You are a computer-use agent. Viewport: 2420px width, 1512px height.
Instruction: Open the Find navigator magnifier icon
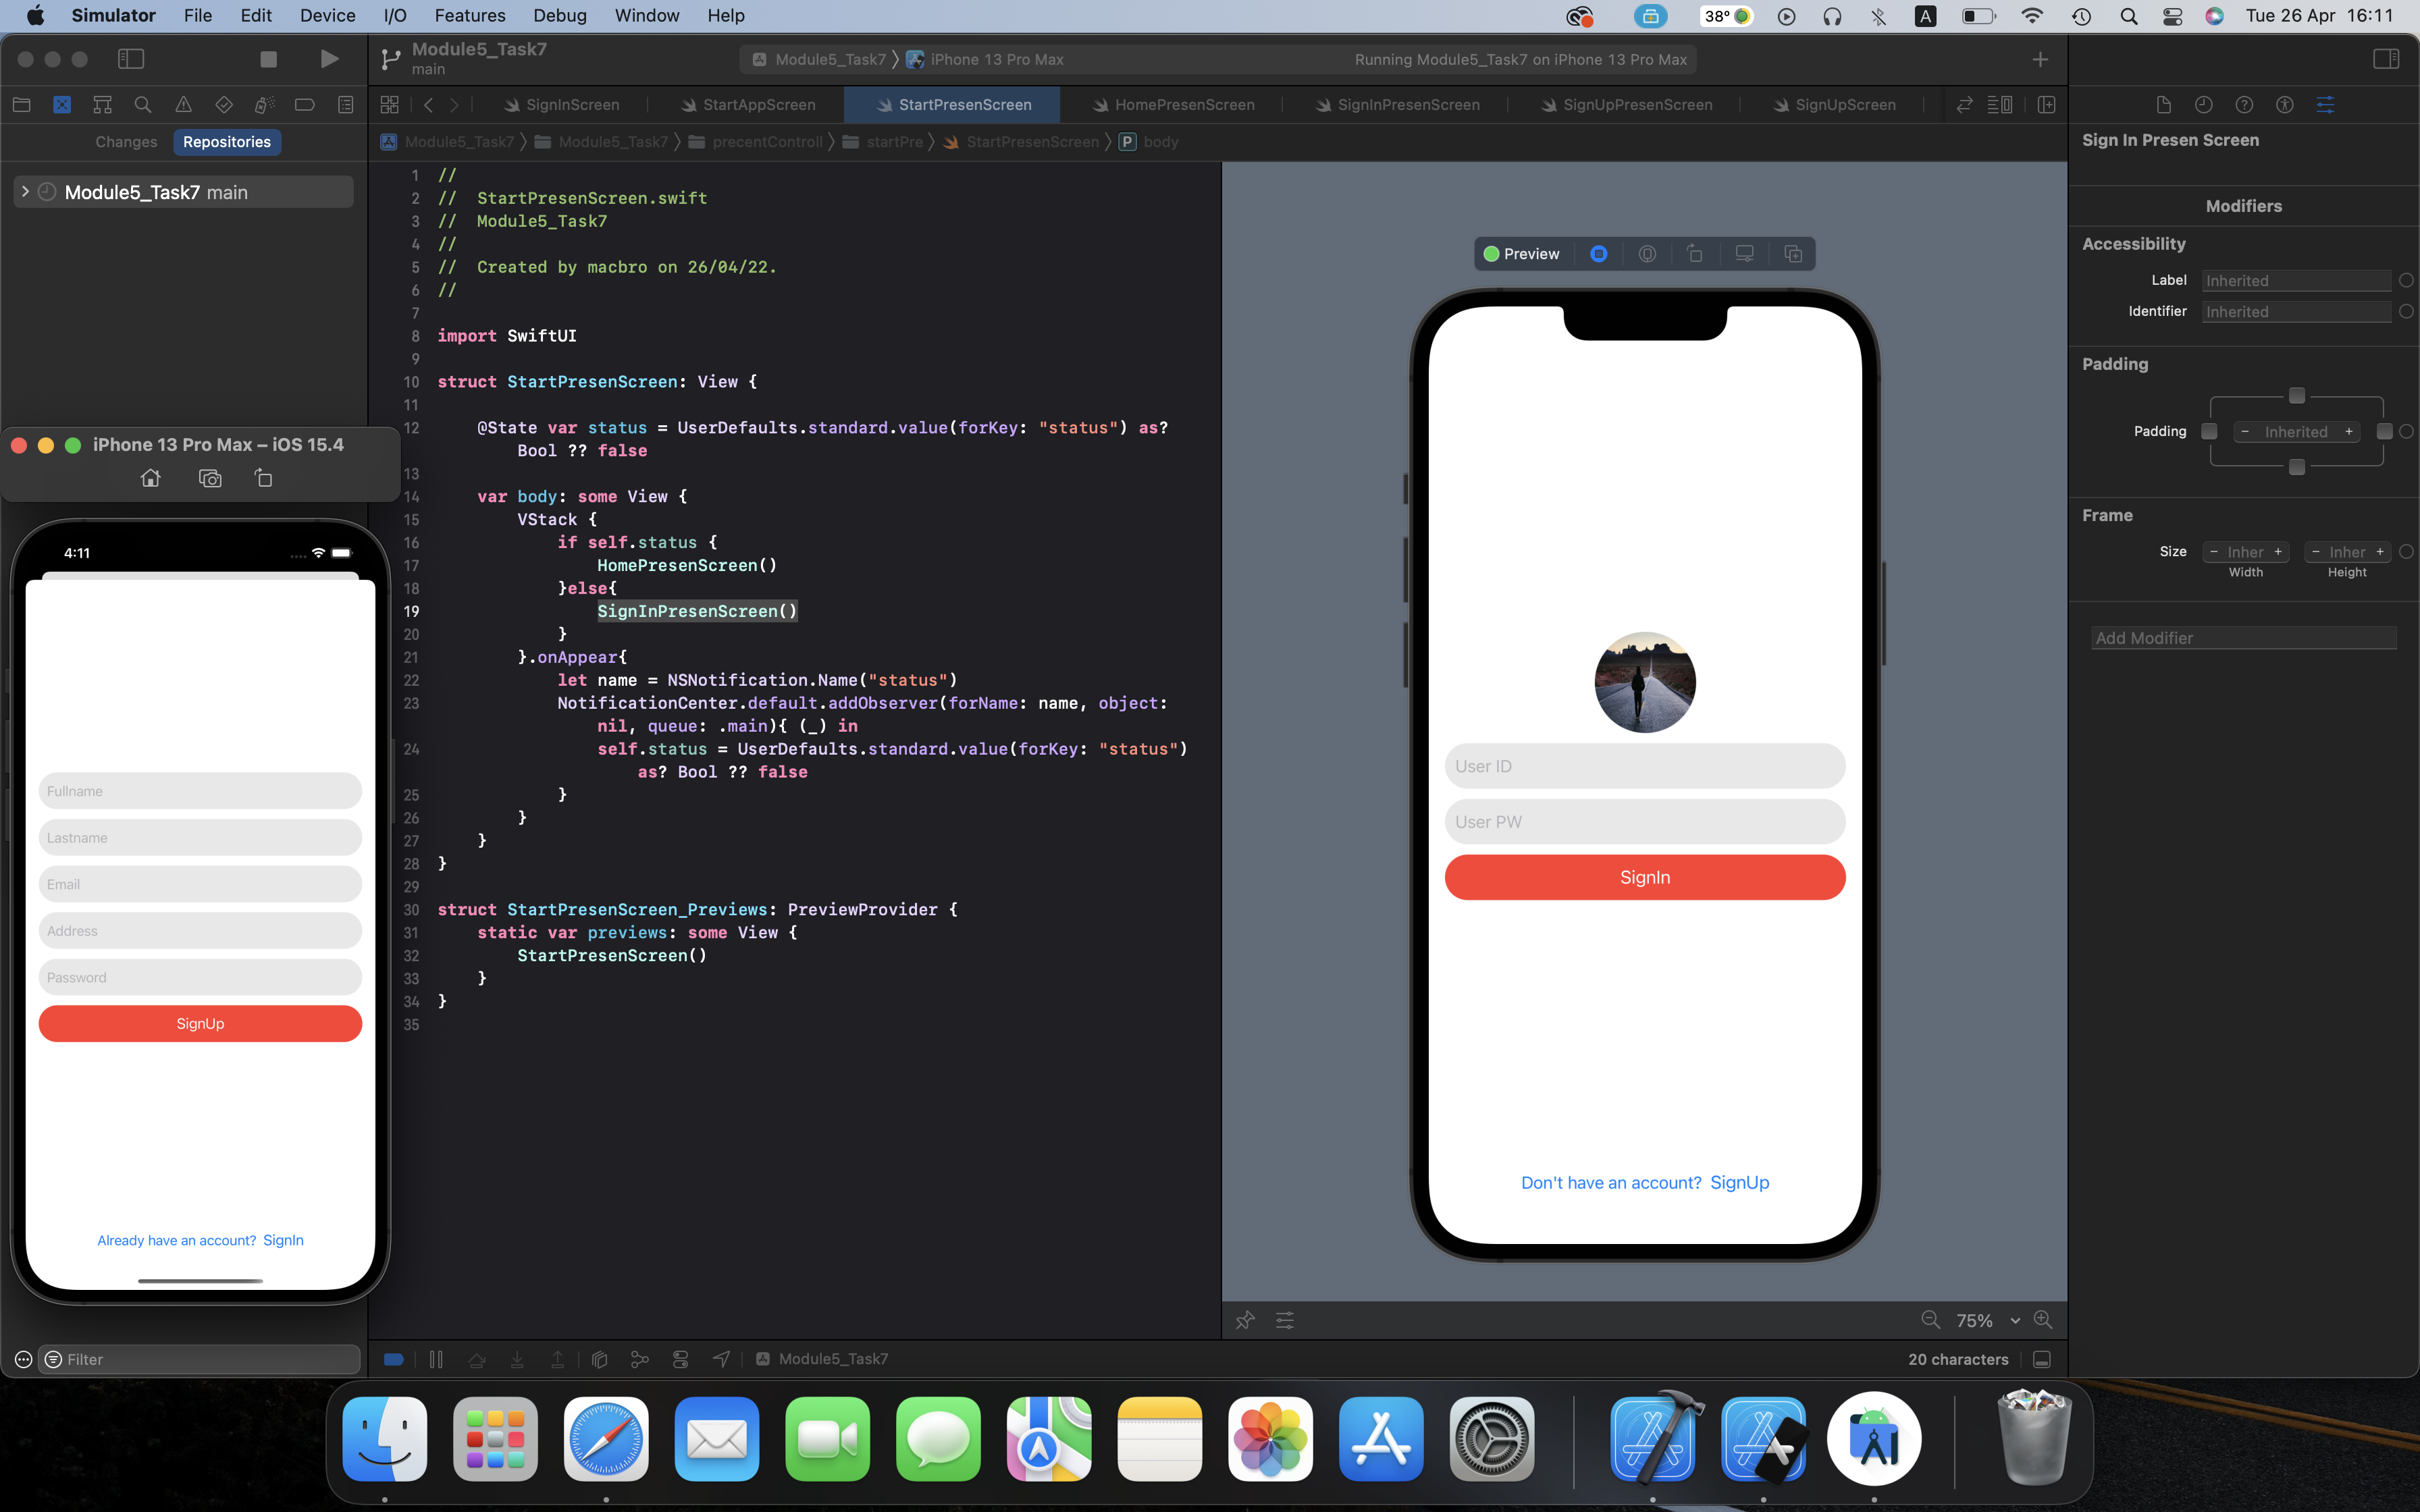(143, 104)
